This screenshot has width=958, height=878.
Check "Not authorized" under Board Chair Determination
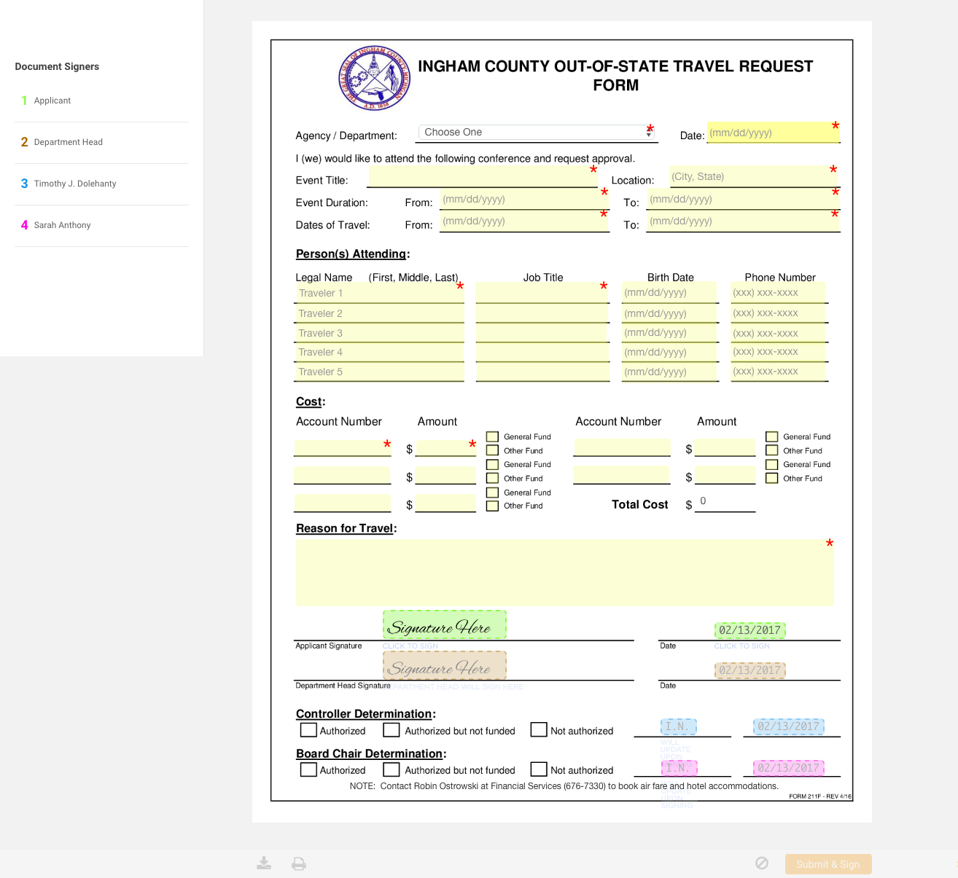[538, 769]
